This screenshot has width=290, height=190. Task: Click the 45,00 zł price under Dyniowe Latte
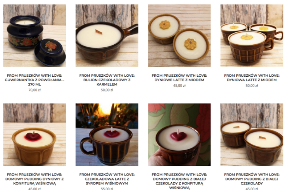(x=179, y=86)
